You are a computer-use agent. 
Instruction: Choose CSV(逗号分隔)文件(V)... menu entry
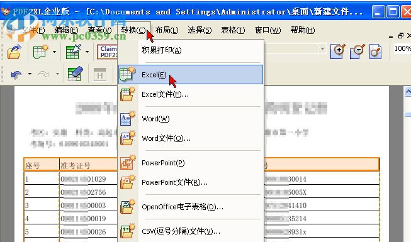(191, 231)
